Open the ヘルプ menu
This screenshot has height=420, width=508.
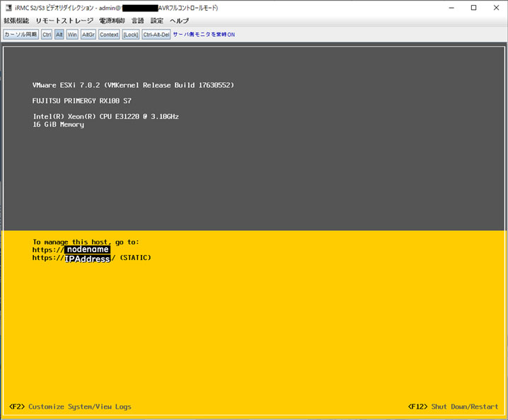[x=179, y=21]
